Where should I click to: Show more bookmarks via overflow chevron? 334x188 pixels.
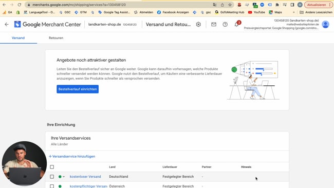tap(294, 12)
